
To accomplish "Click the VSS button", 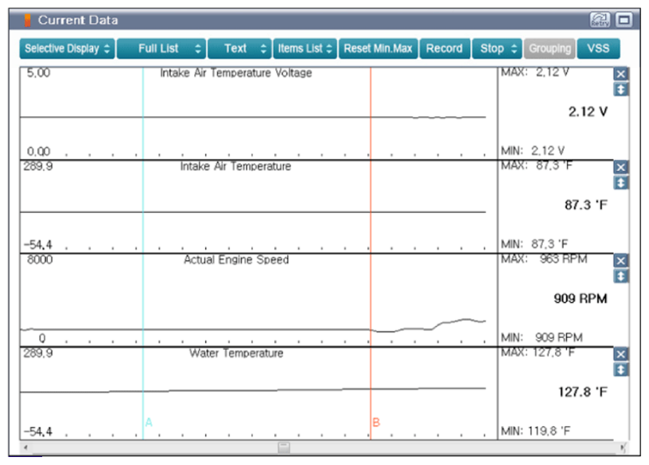I will pos(597,48).
